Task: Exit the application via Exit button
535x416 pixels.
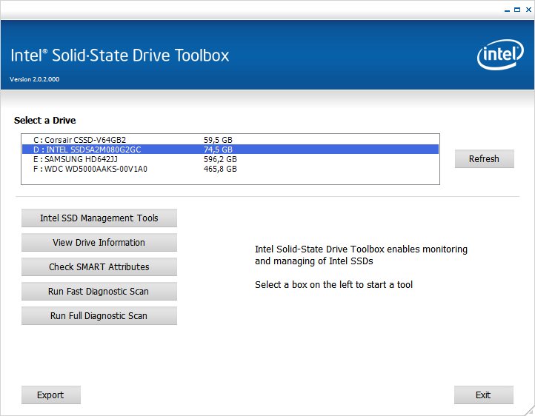Action: [483, 395]
